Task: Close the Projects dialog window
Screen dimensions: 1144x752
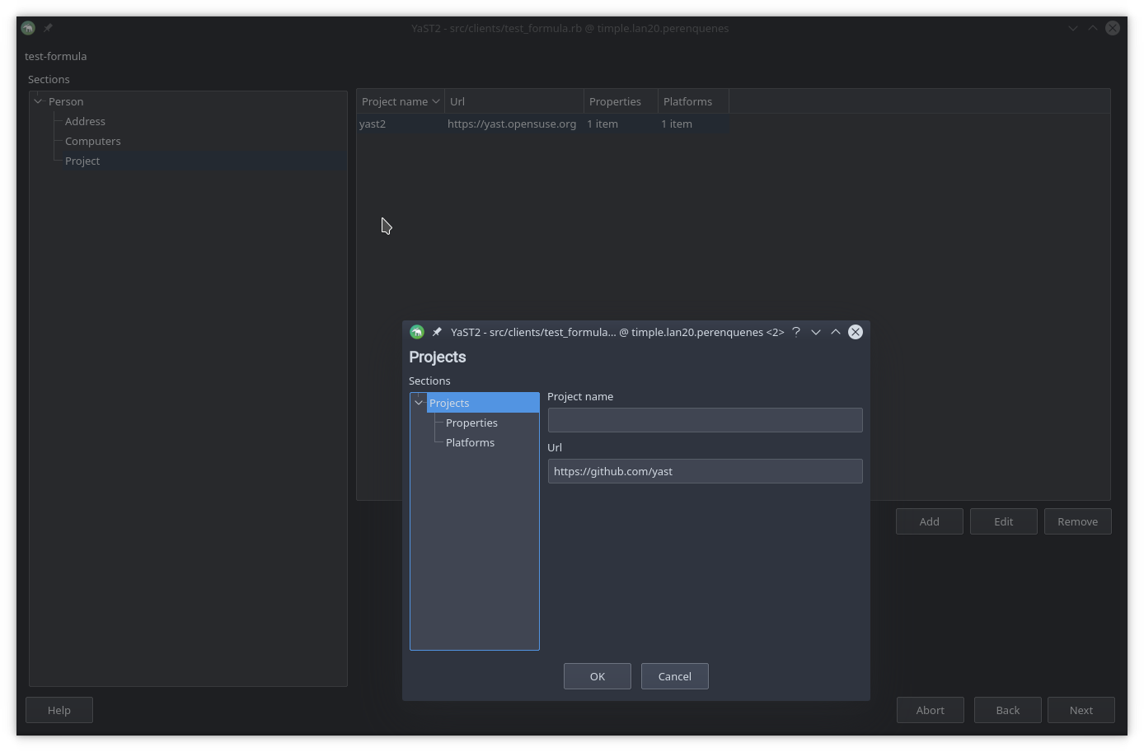Action: pos(856,332)
